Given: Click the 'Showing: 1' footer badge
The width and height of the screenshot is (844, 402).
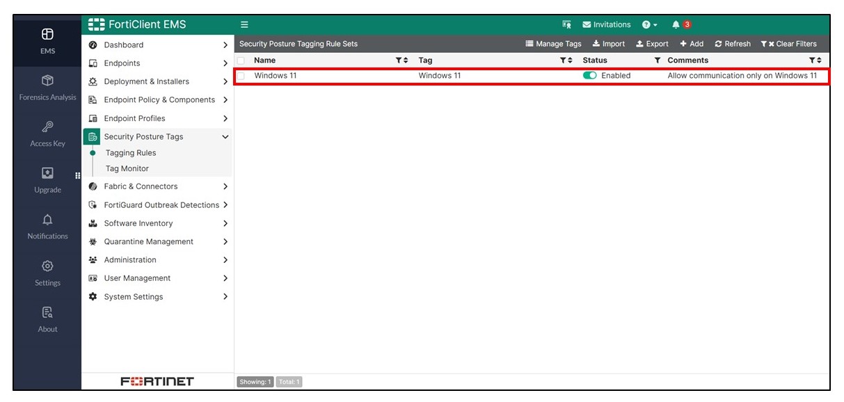Looking at the screenshot, I should tap(255, 382).
